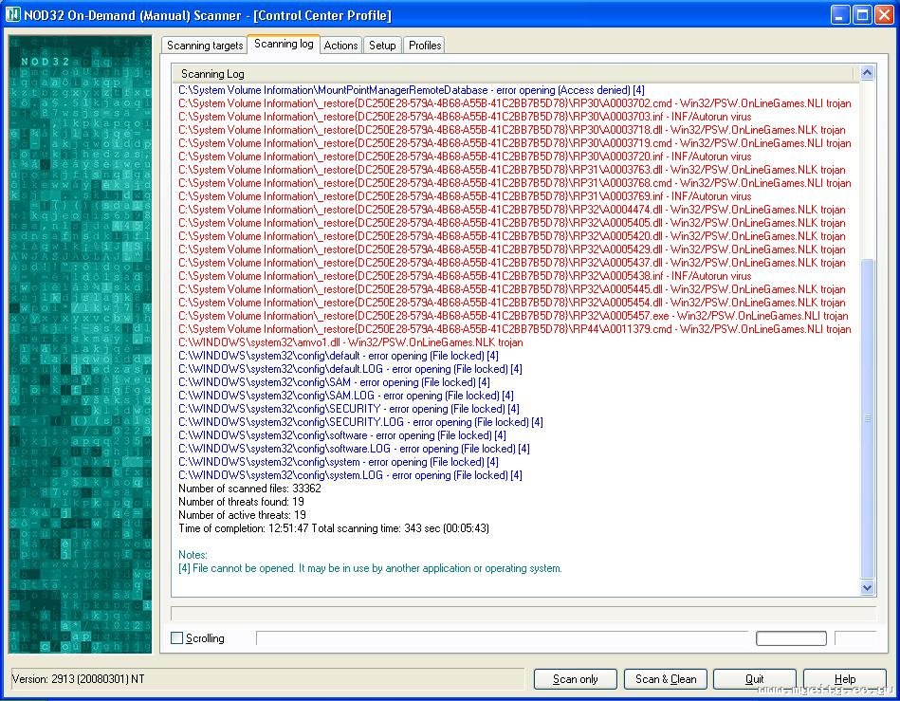Select log line for A0005457.exe
The height and width of the screenshot is (701, 900).
tap(513, 316)
